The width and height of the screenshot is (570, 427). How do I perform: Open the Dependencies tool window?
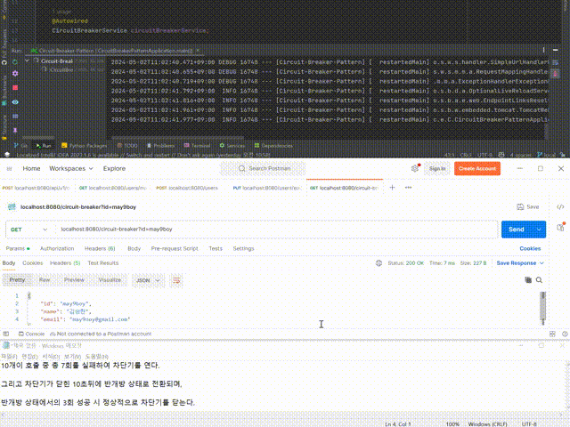pos(273,146)
